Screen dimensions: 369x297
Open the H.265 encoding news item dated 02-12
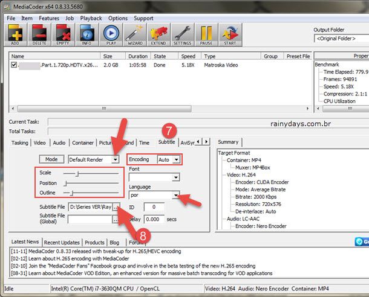point(70,258)
